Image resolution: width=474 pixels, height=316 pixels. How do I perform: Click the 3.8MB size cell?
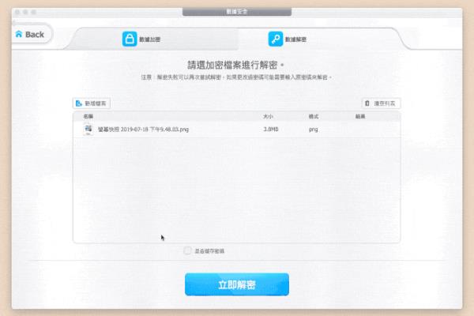tap(270, 128)
